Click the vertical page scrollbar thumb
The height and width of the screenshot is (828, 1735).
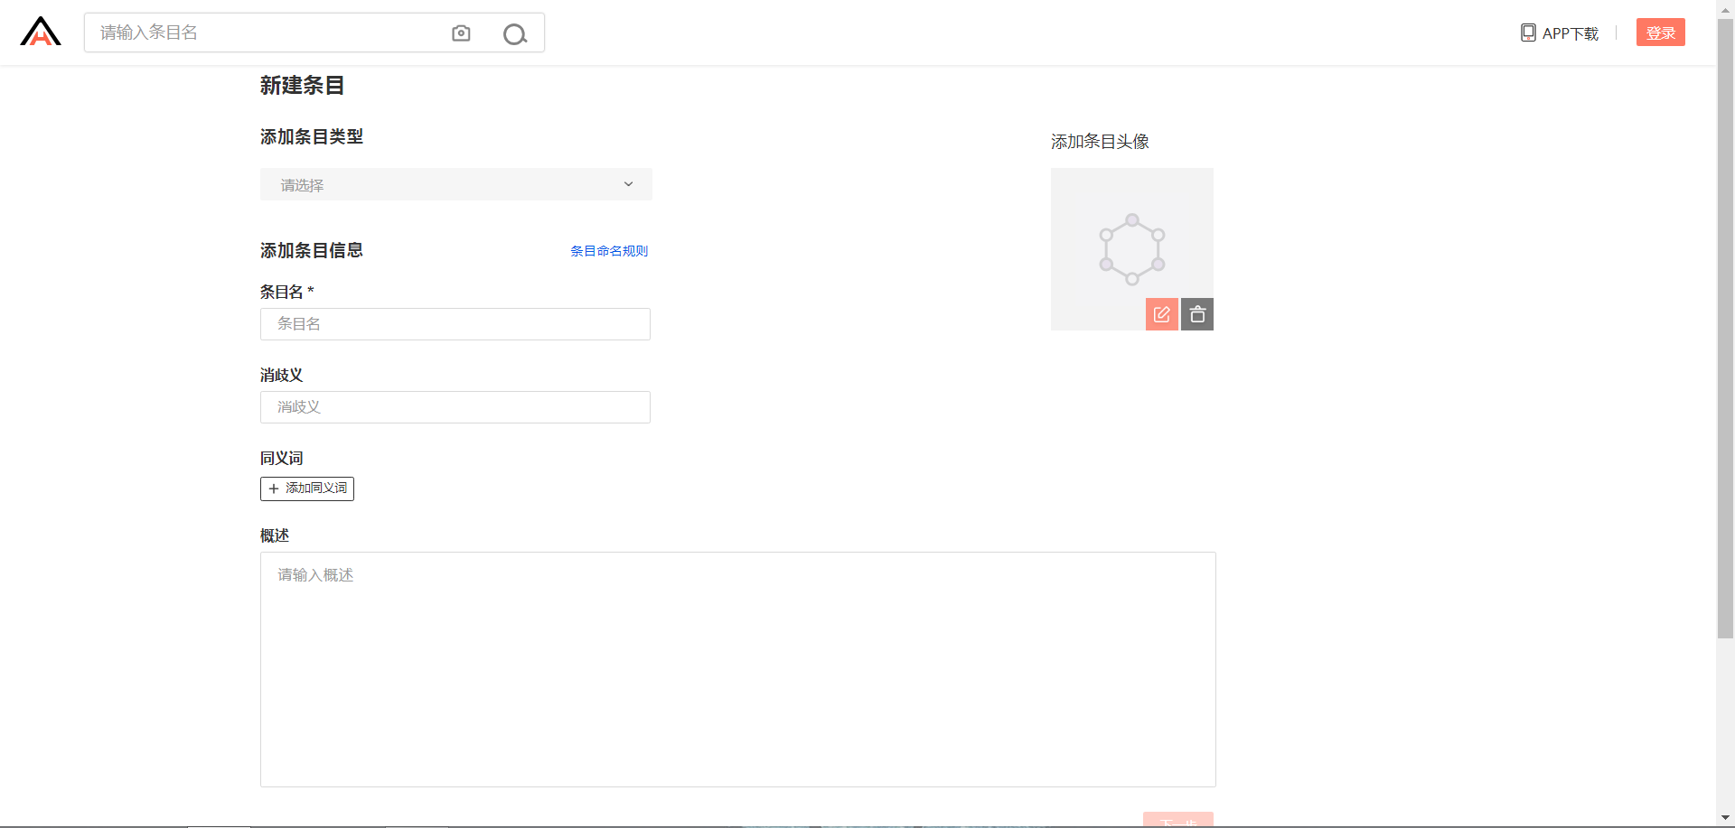pyautogui.click(x=1725, y=325)
